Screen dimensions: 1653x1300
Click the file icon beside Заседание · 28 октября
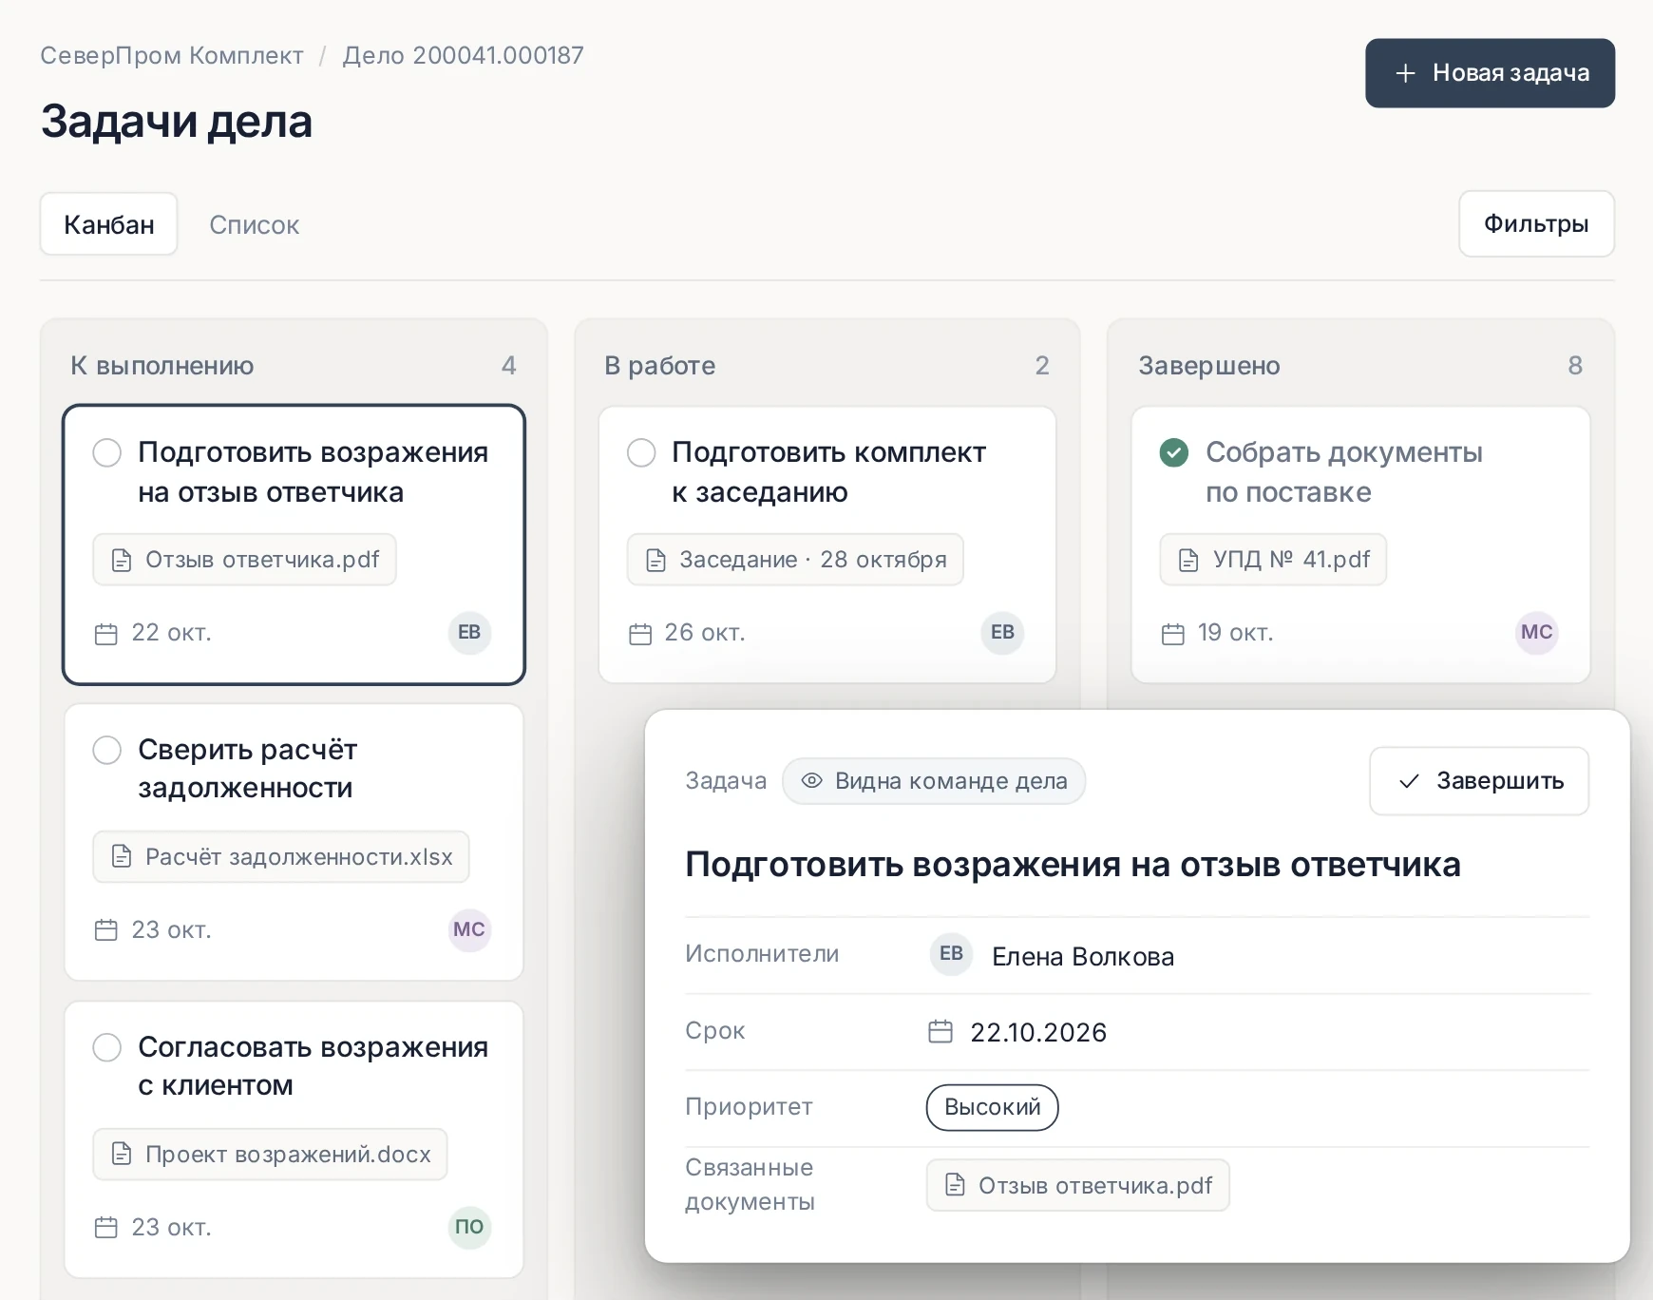655,560
